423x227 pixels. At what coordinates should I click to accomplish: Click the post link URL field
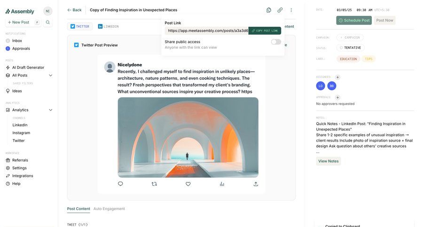207,30
